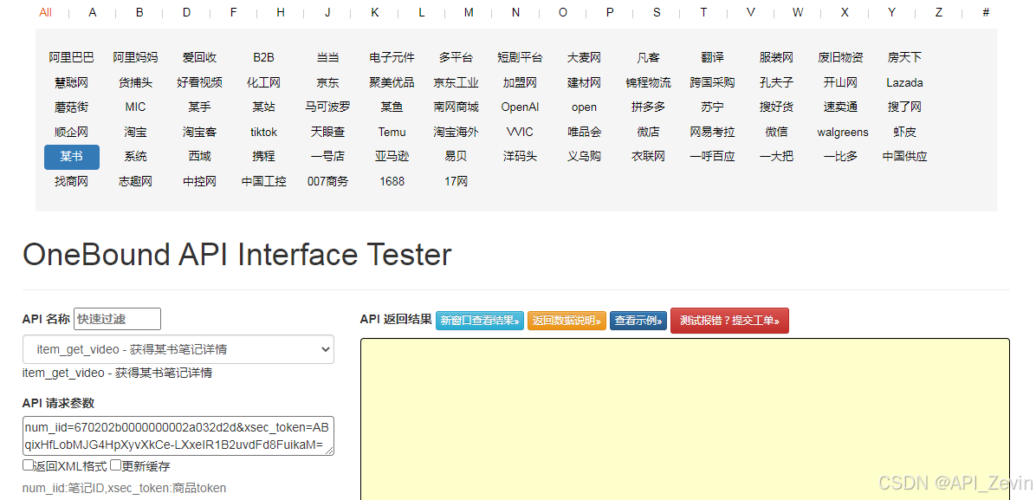This screenshot has height=500, width=1036.
Task: Open the 携程 platform
Action: 263,157
